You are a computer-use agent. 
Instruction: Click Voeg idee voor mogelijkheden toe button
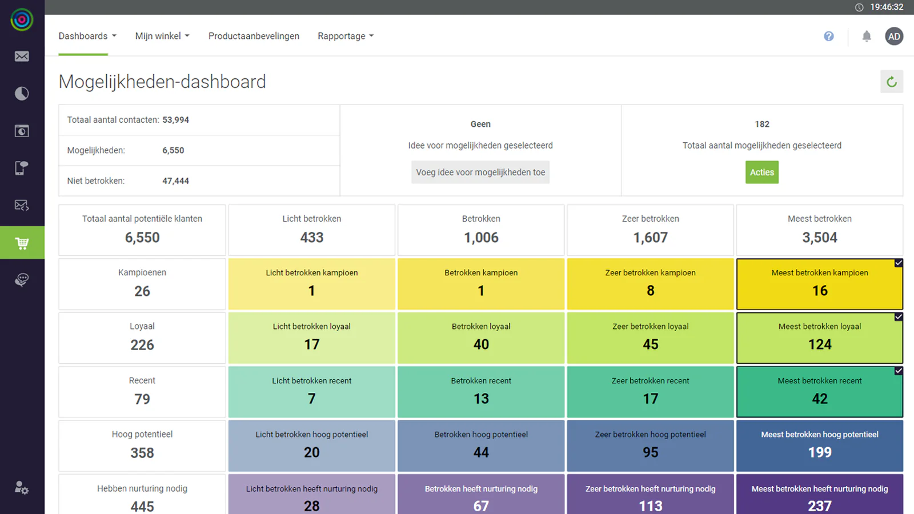(480, 172)
